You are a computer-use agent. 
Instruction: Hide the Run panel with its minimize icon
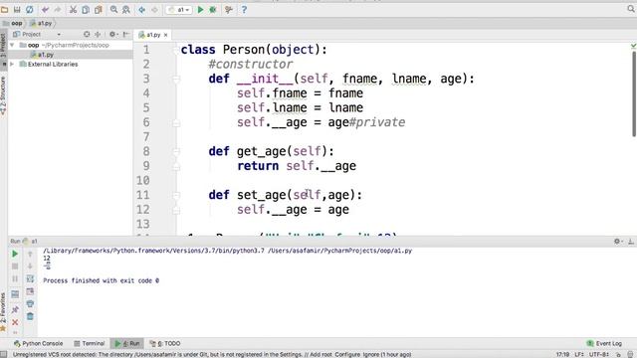click(631, 241)
